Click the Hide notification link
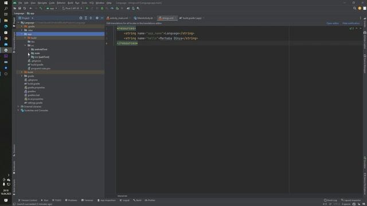The image size is (367, 206). [x=351, y=23]
